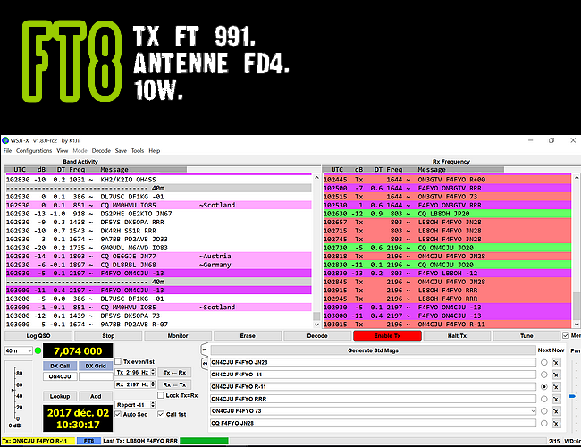
Task: Select row CQ MM0HVU IO85 at 102930
Action: pos(158,205)
